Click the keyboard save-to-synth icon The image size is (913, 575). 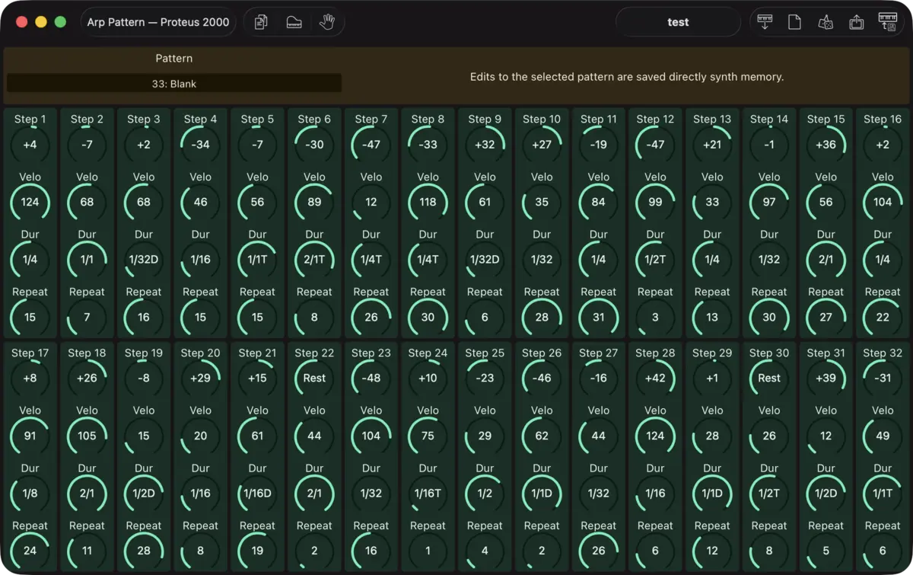887,22
